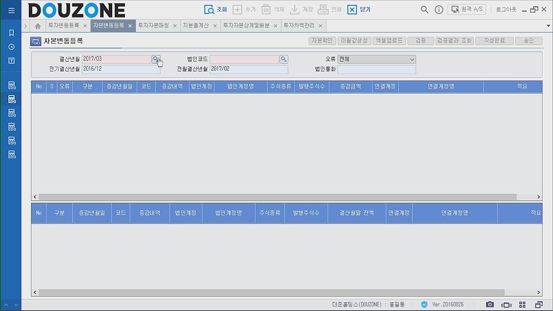553x311 pixels.
Task: Select the fifth calculator module icon
Action: coord(12,141)
